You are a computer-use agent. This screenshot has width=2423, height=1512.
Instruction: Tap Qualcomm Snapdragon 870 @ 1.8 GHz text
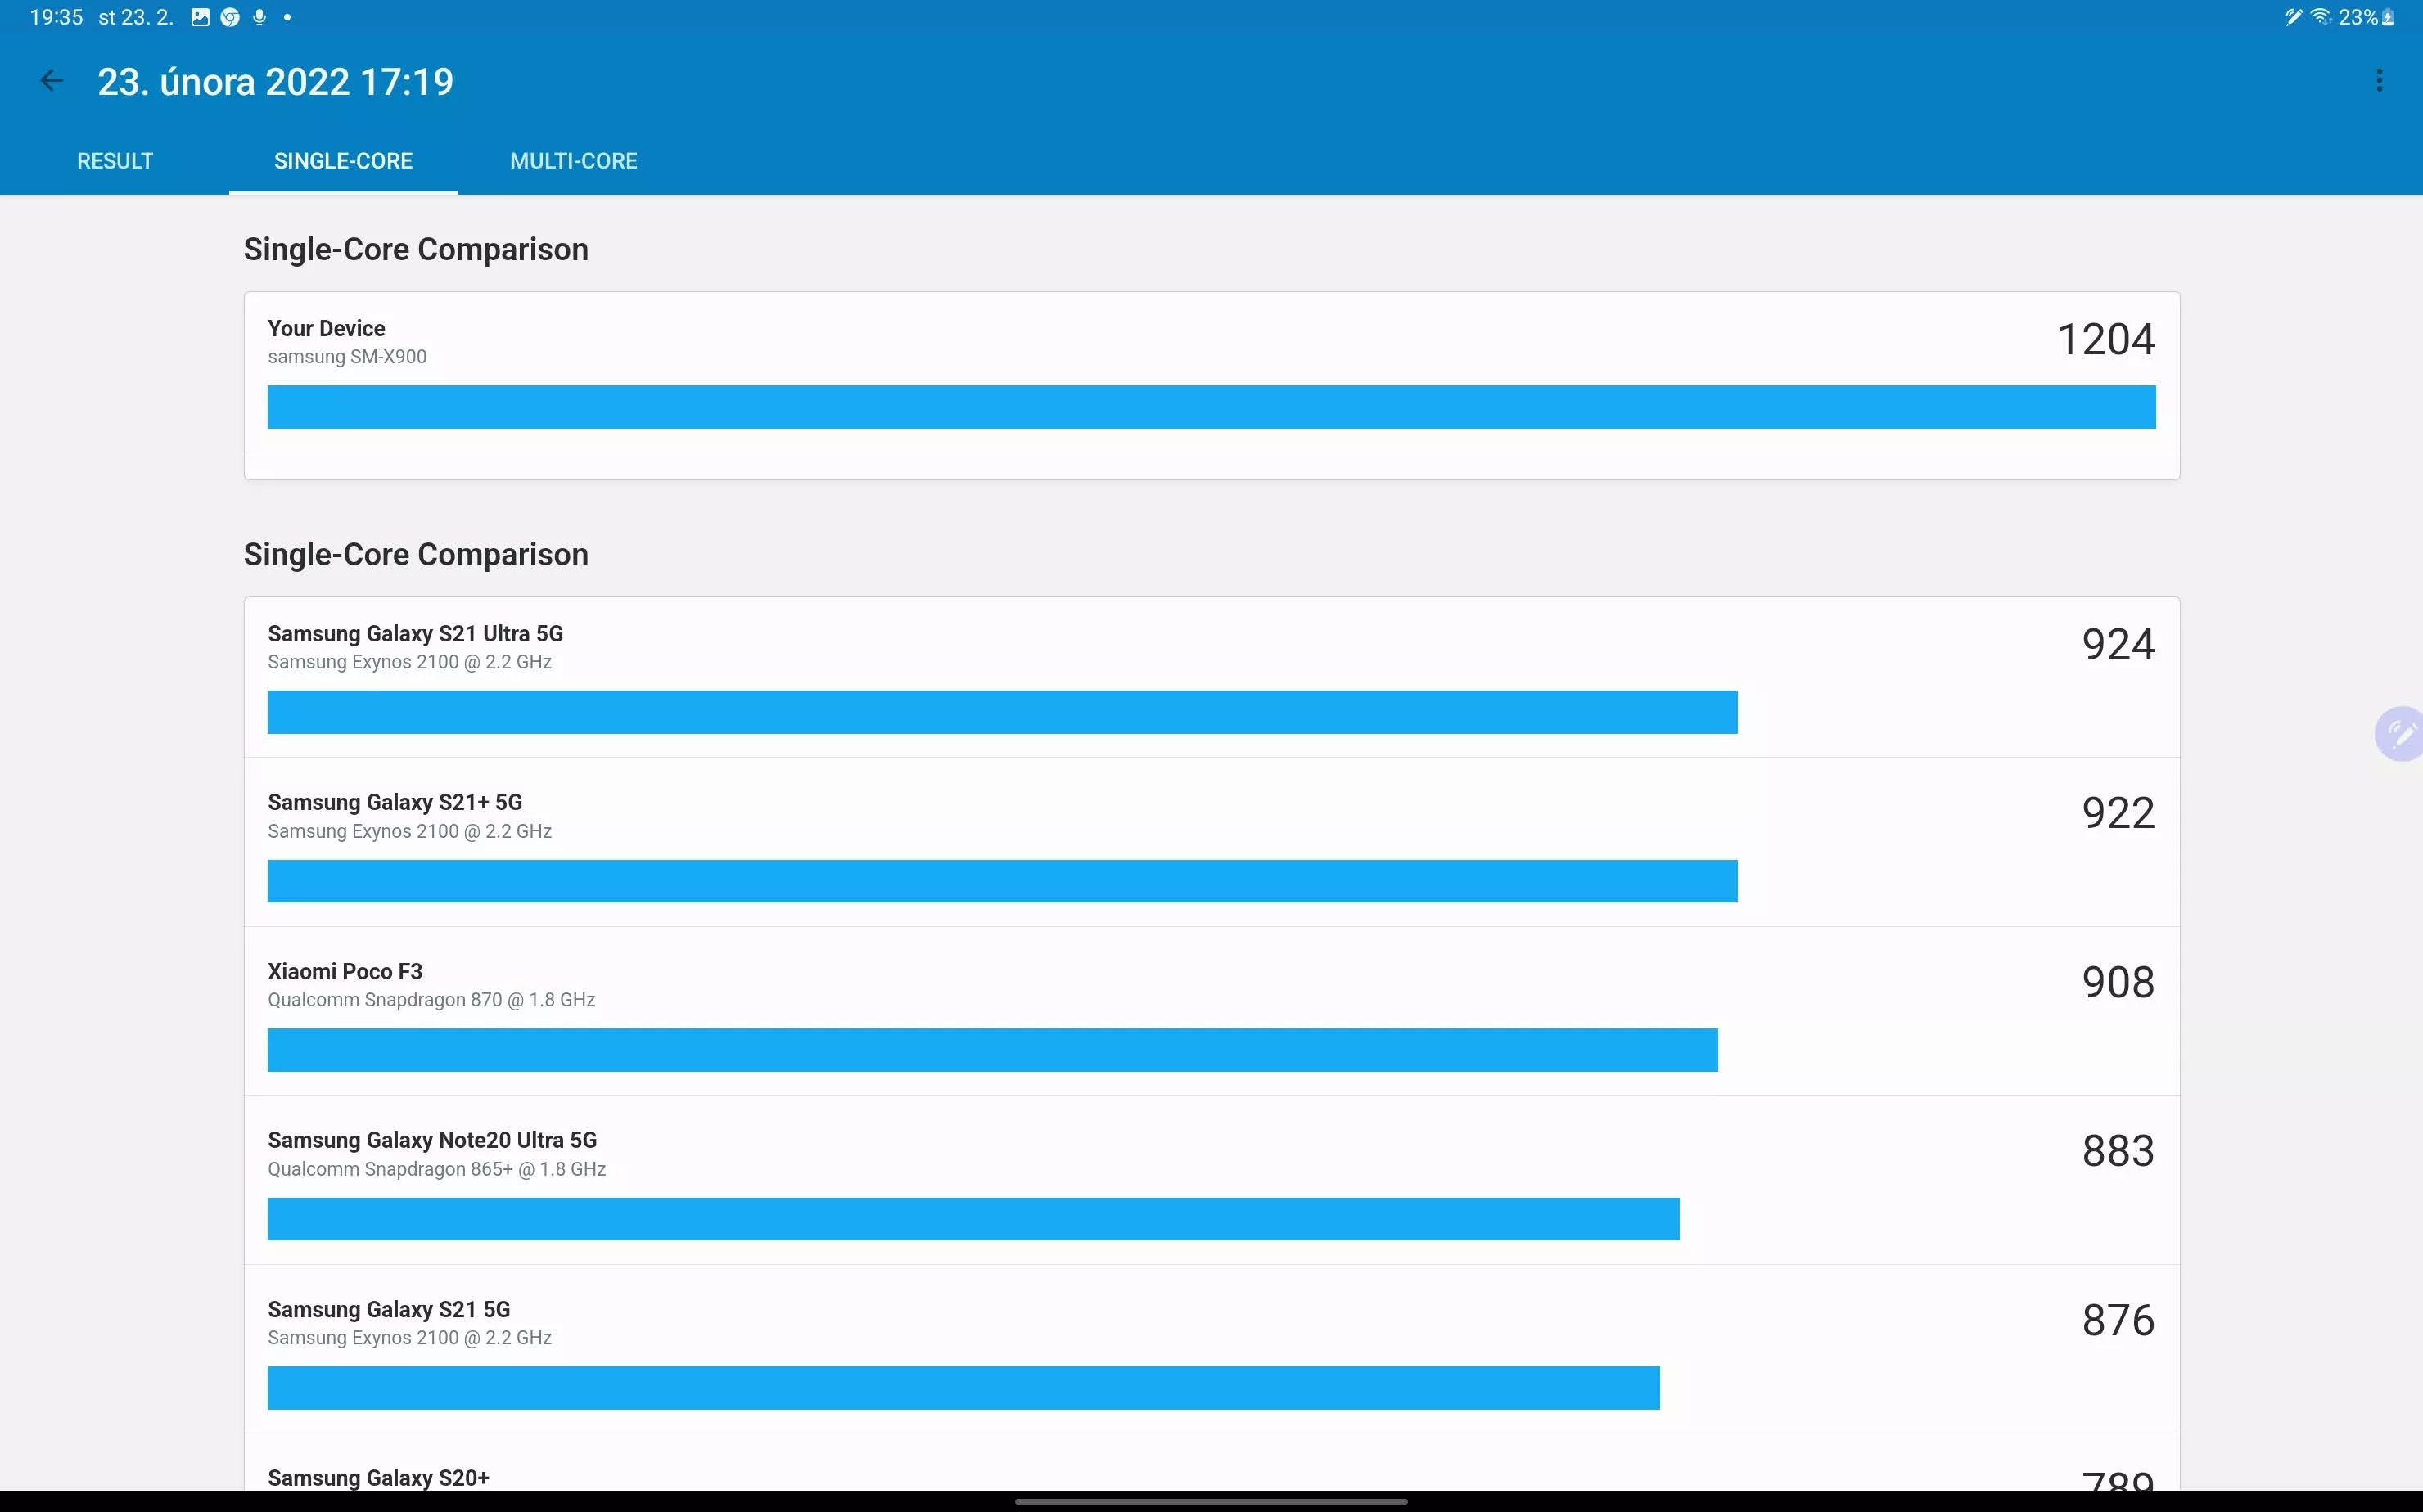pyautogui.click(x=431, y=1000)
